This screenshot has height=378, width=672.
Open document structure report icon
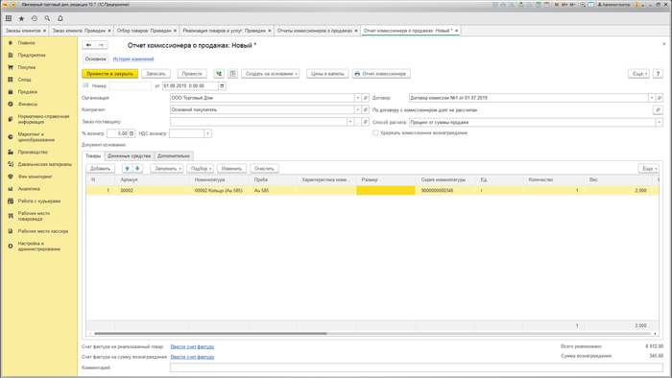click(232, 74)
